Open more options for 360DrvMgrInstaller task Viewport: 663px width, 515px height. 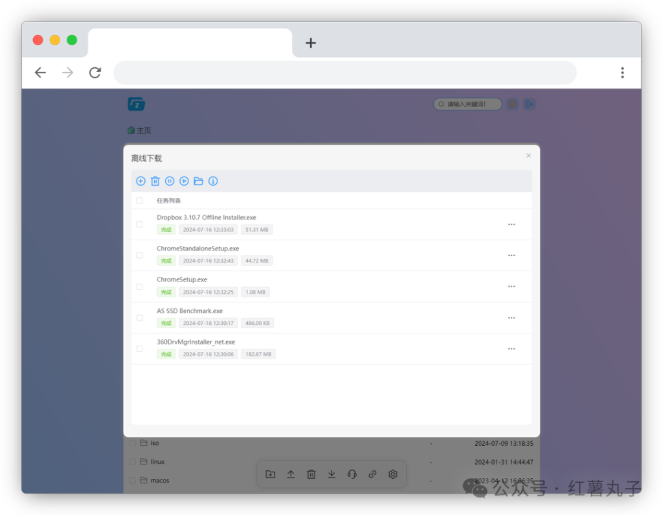coord(511,348)
